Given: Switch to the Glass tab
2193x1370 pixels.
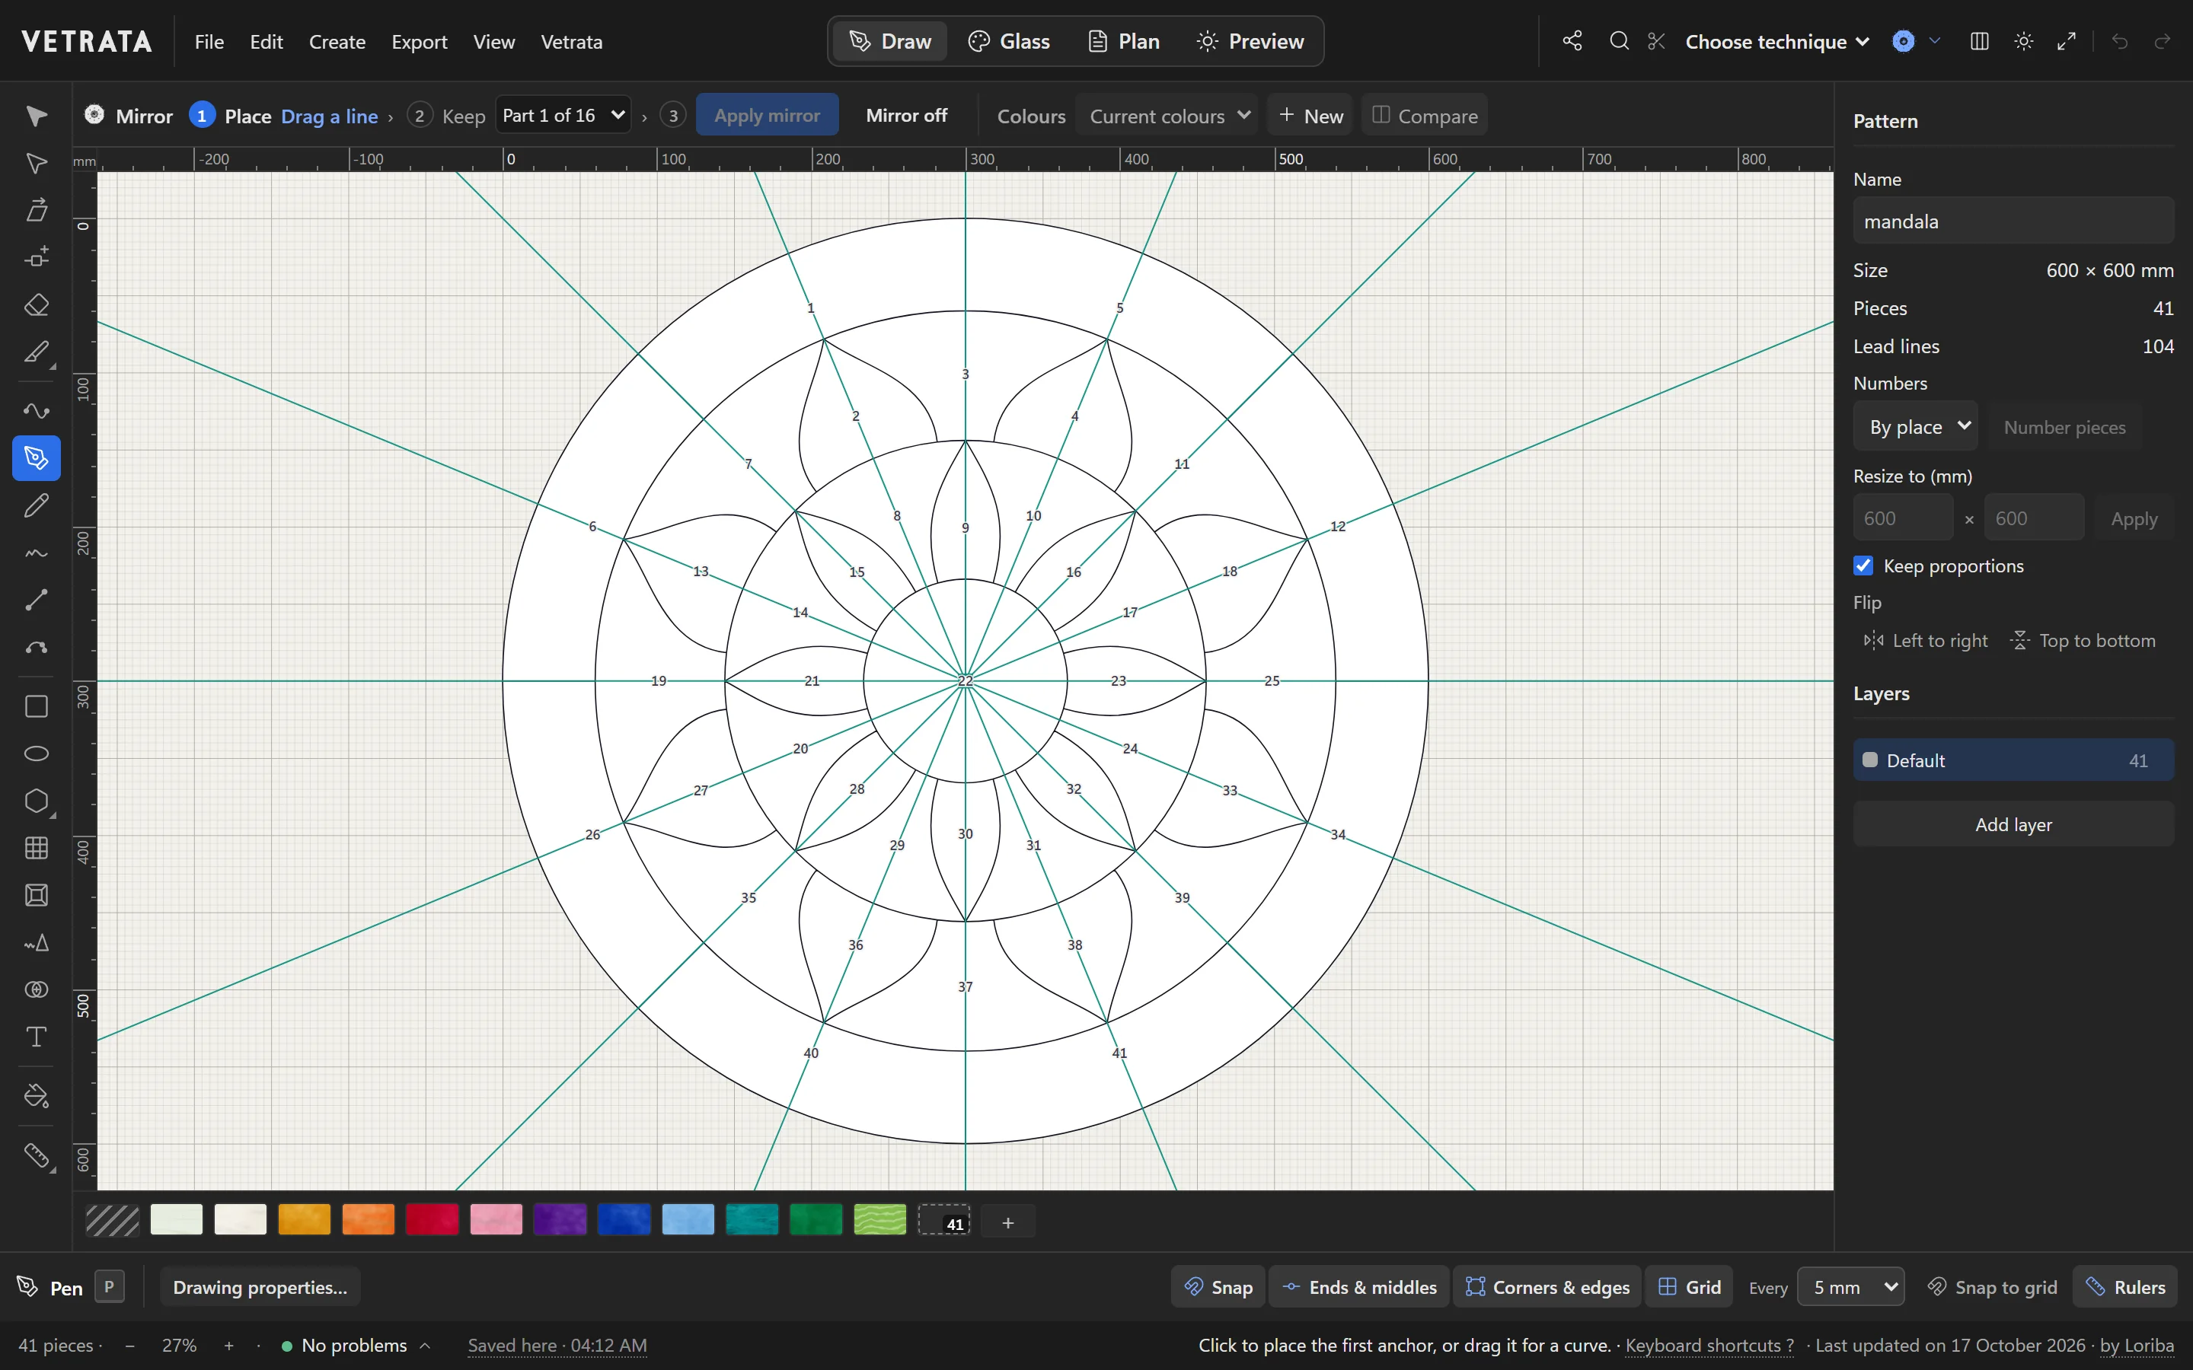Looking at the screenshot, I should [x=1009, y=41].
